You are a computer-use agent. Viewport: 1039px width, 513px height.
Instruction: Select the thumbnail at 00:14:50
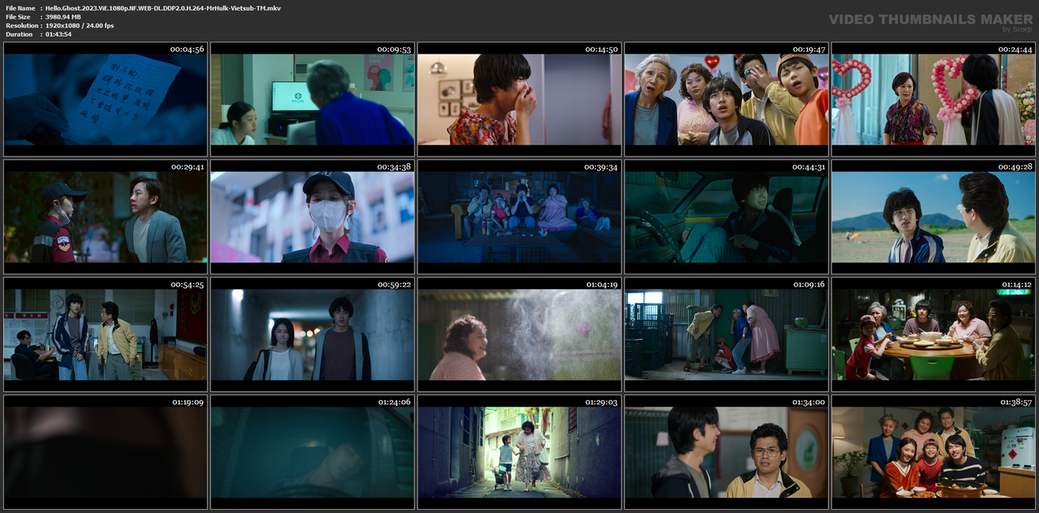point(519,100)
